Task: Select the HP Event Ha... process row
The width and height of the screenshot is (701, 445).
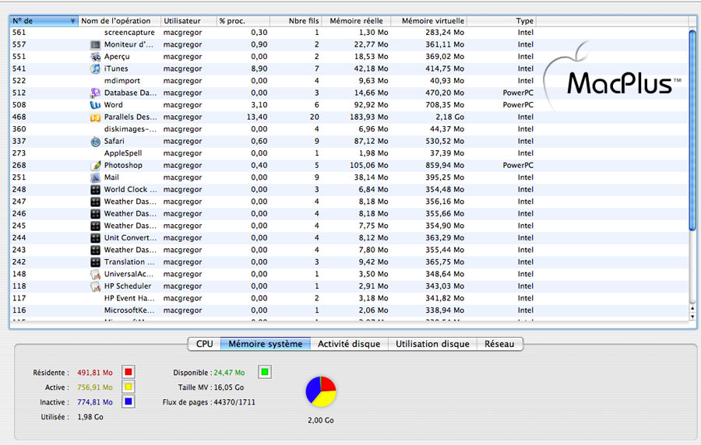Action: (349, 298)
